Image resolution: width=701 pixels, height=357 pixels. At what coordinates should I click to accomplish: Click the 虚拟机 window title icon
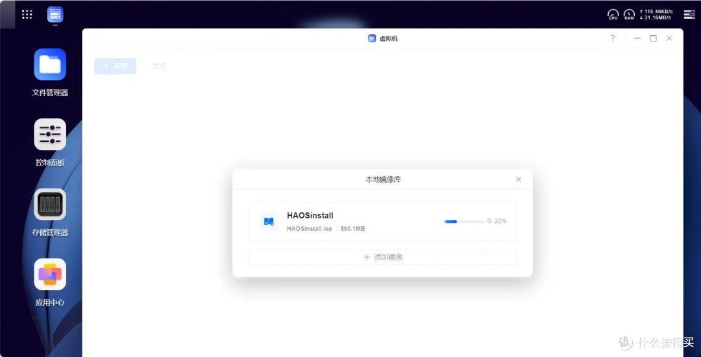(x=371, y=38)
